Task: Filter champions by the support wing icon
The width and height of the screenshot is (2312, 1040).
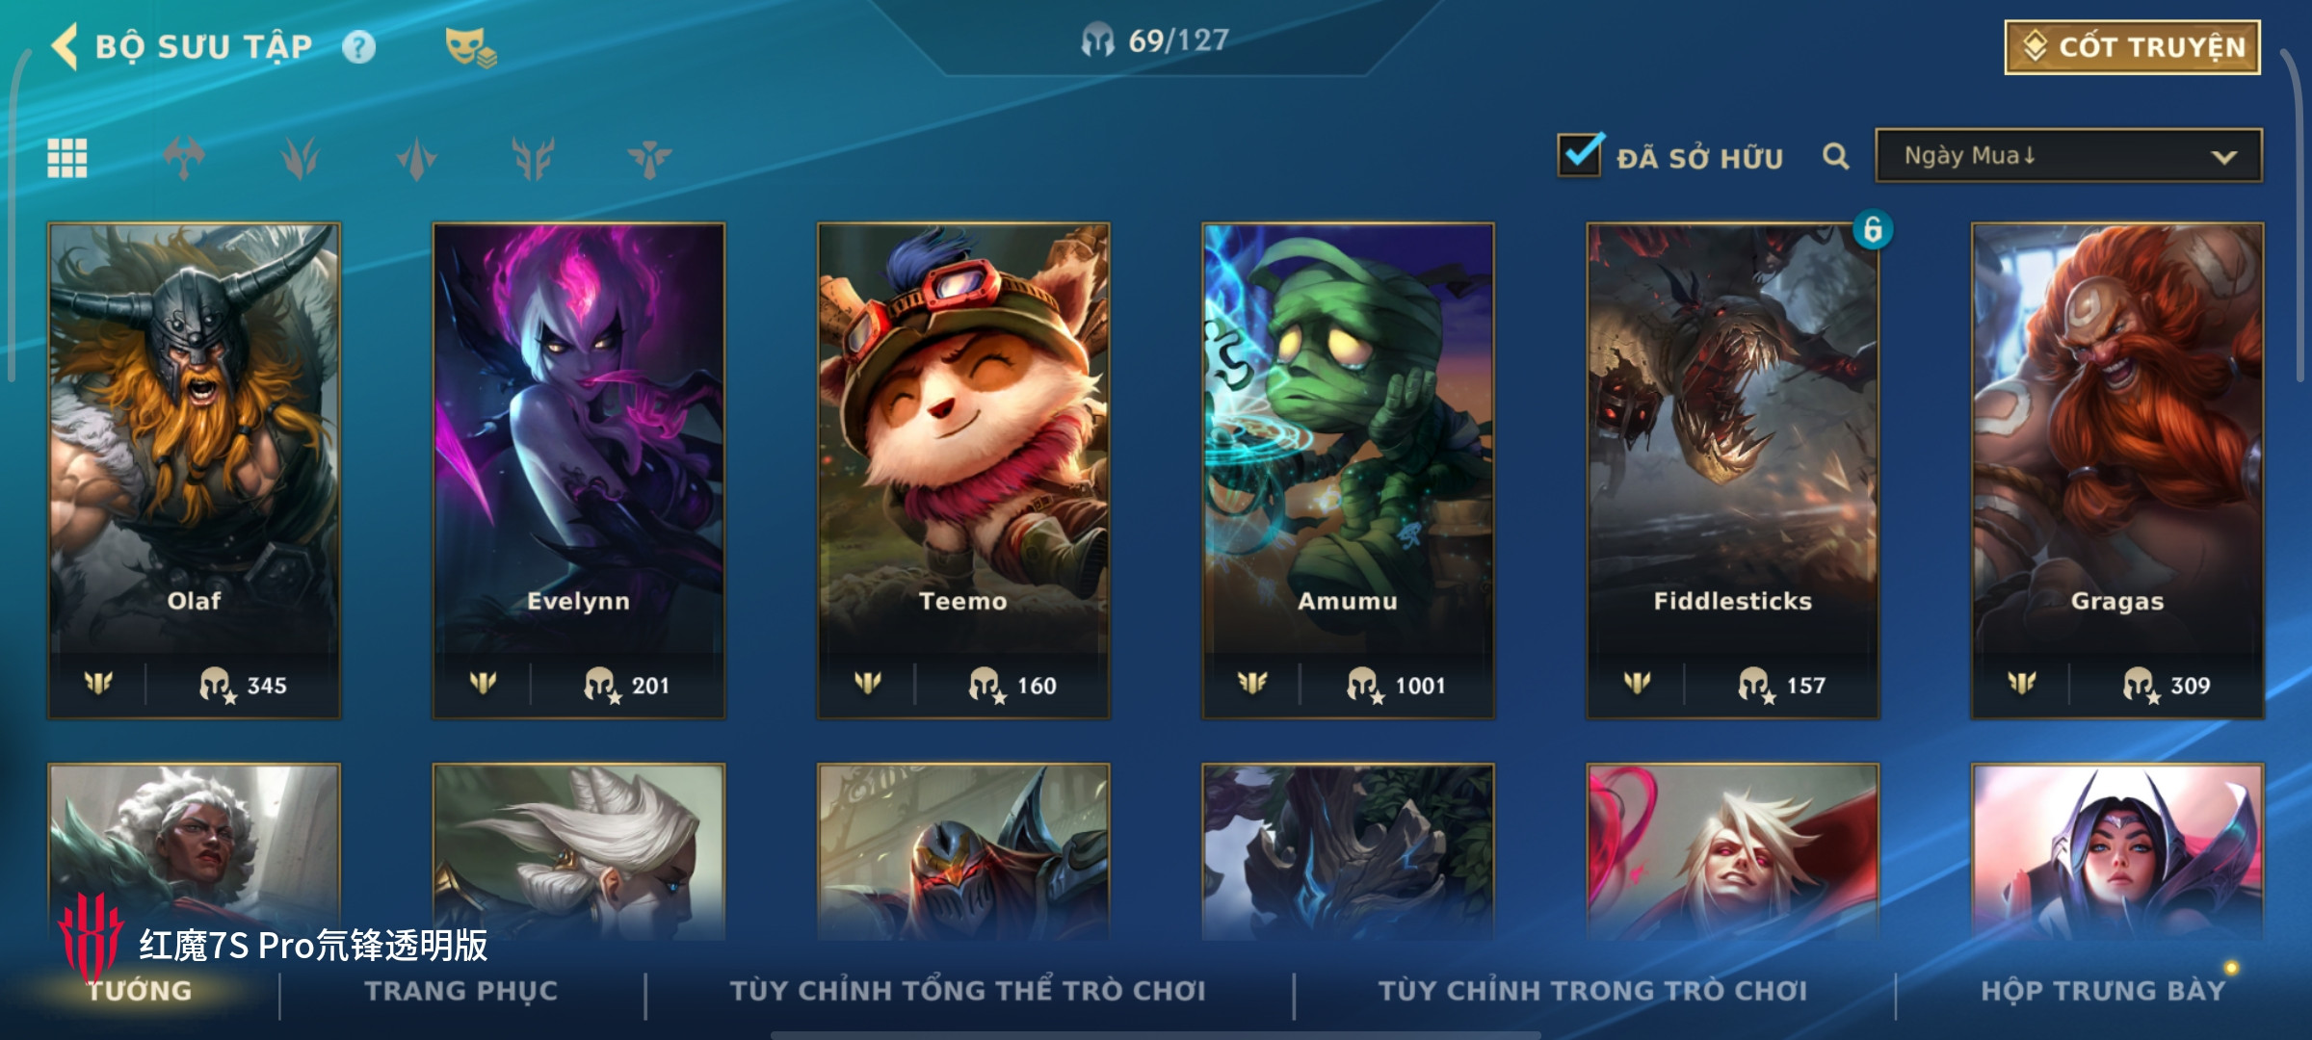Action: pos(649,158)
